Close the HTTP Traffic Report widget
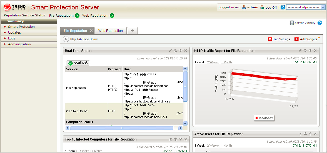Screen dimensions: 327x153 click(315, 51)
